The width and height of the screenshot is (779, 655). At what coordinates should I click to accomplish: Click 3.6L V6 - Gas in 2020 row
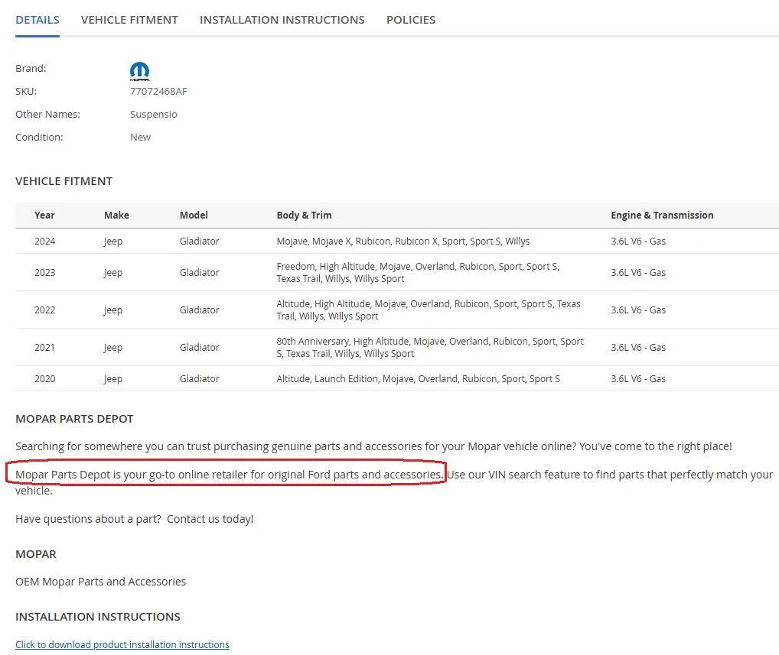tap(638, 378)
